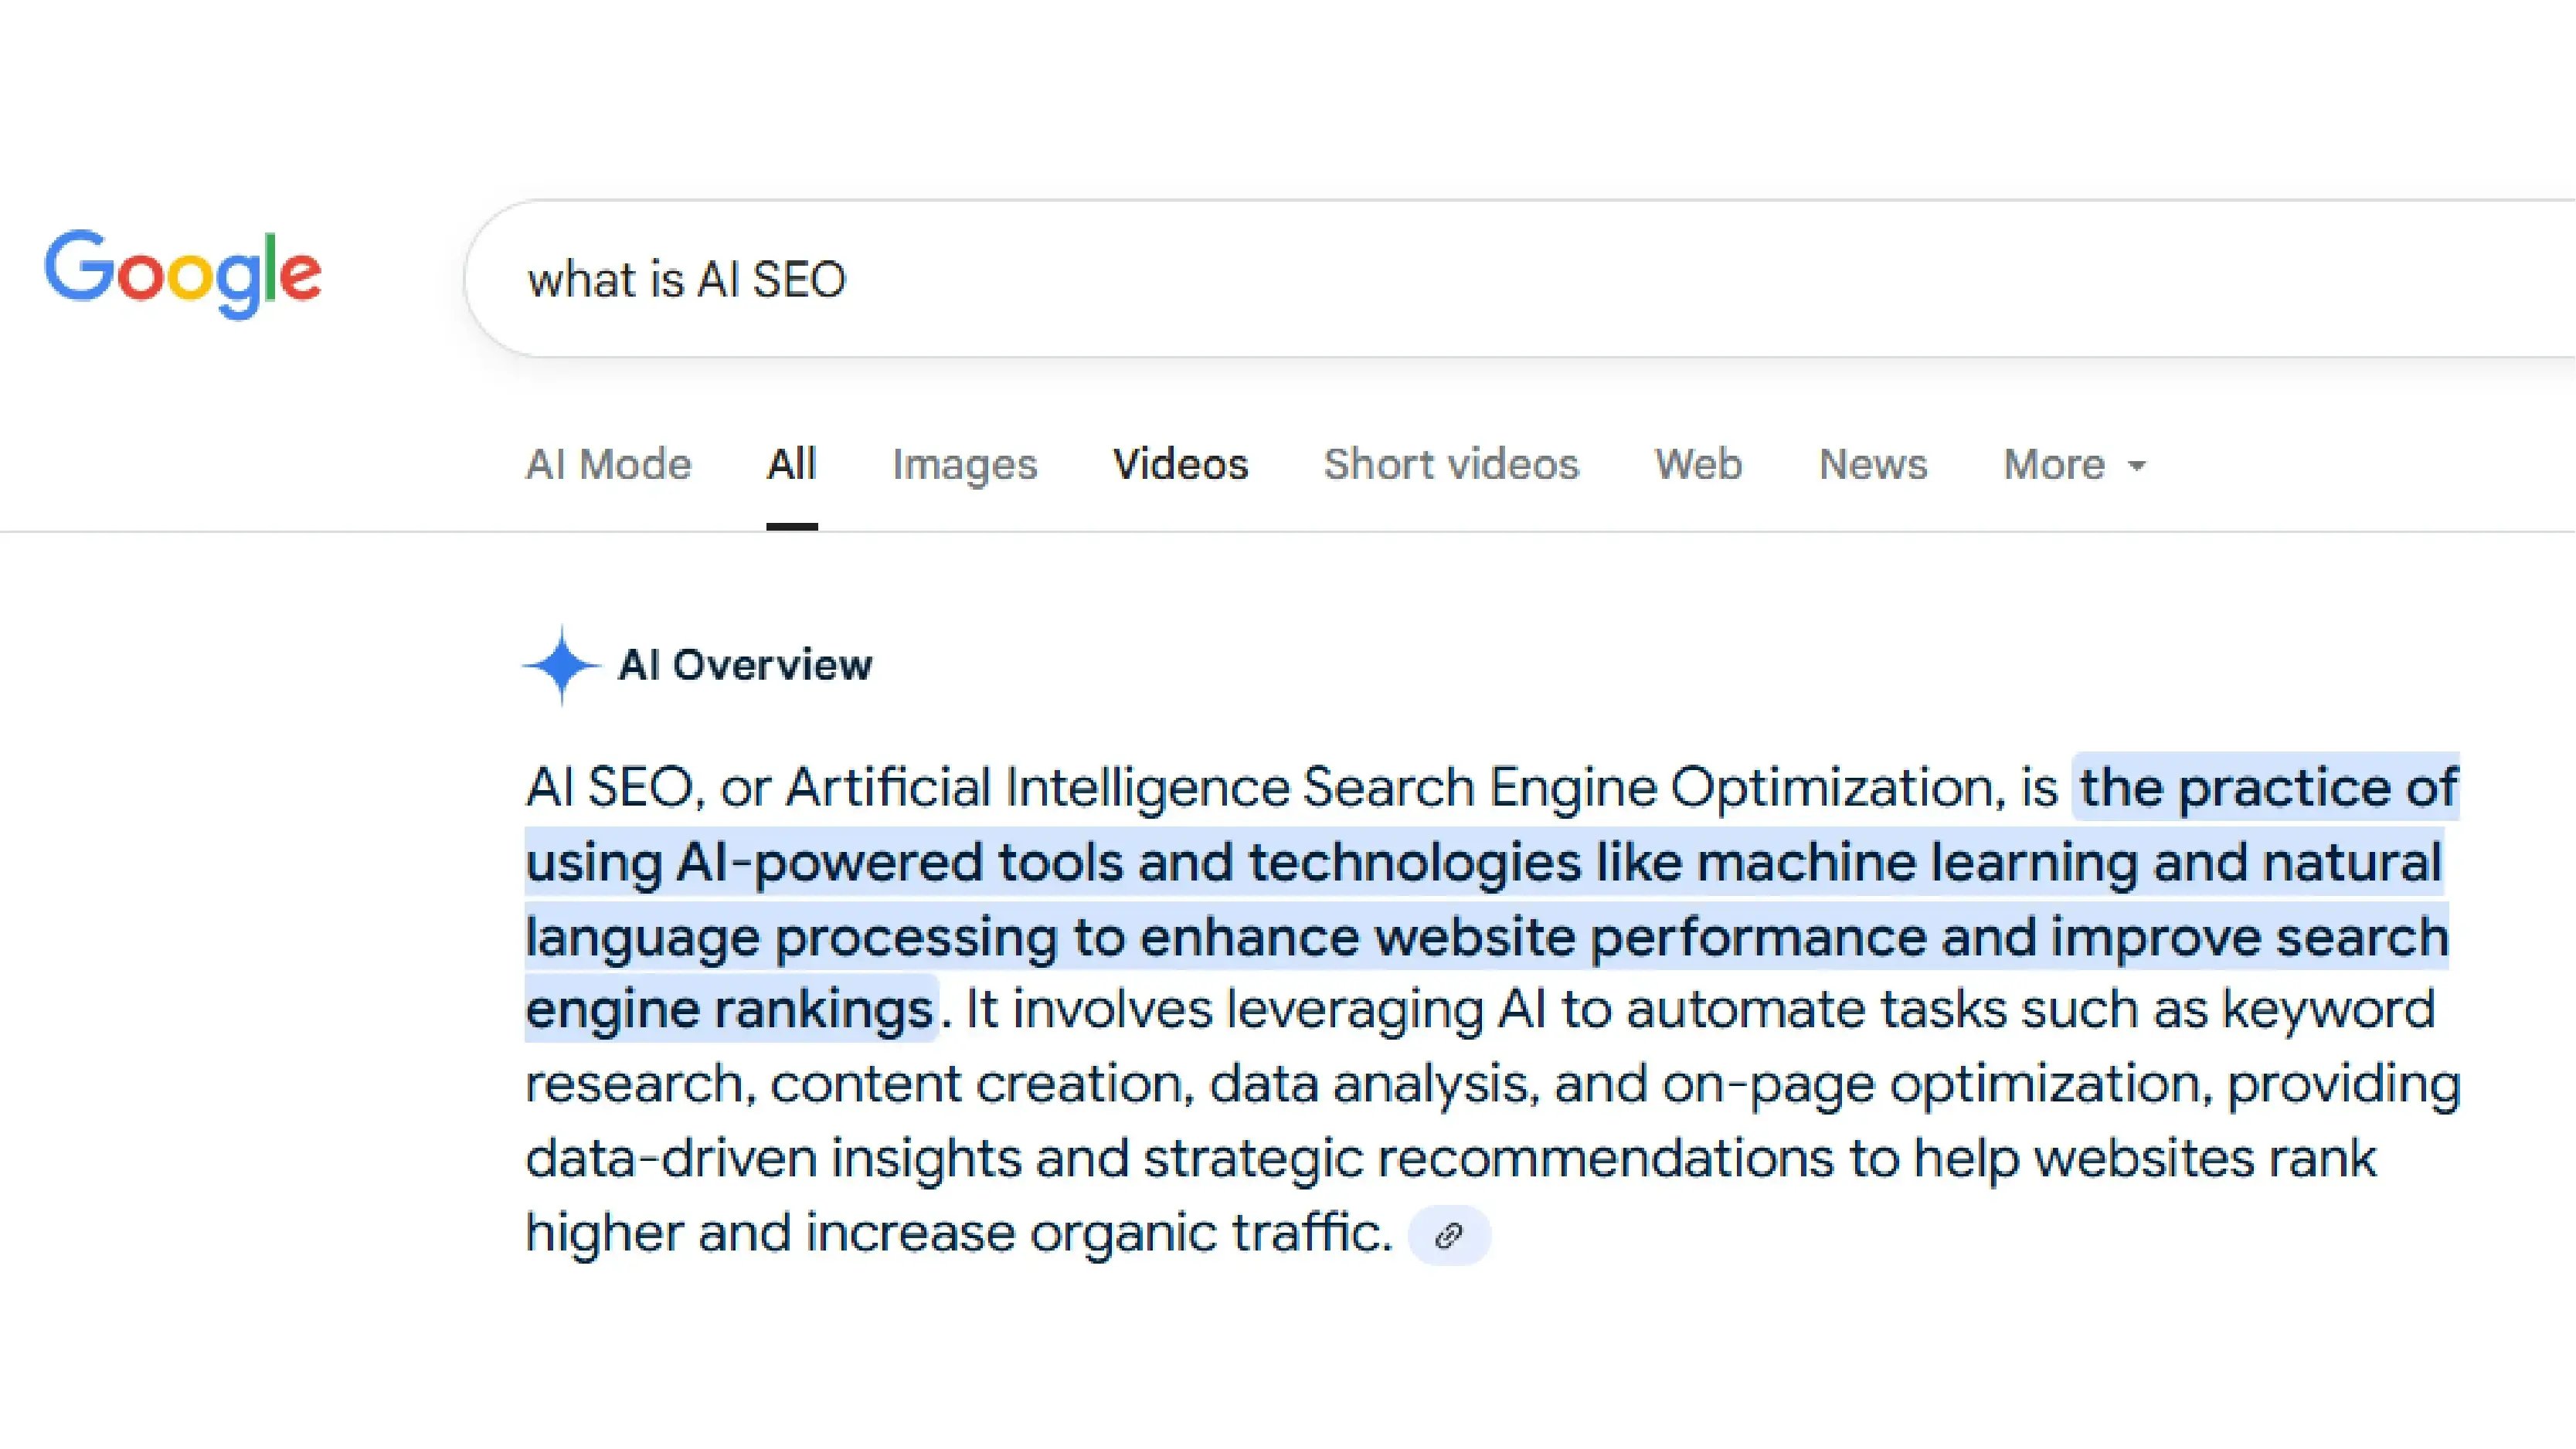Select the All results tab
The width and height of the screenshot is (2576, 1449).
pos(791,463)
